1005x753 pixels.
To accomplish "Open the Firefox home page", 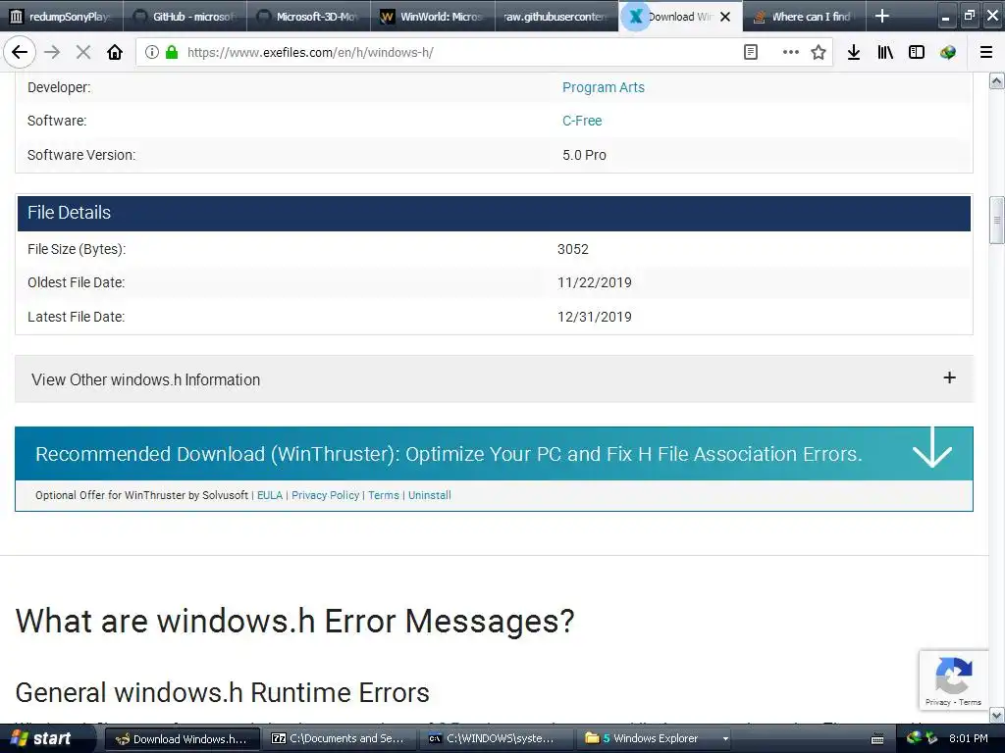I will [115, 53].
